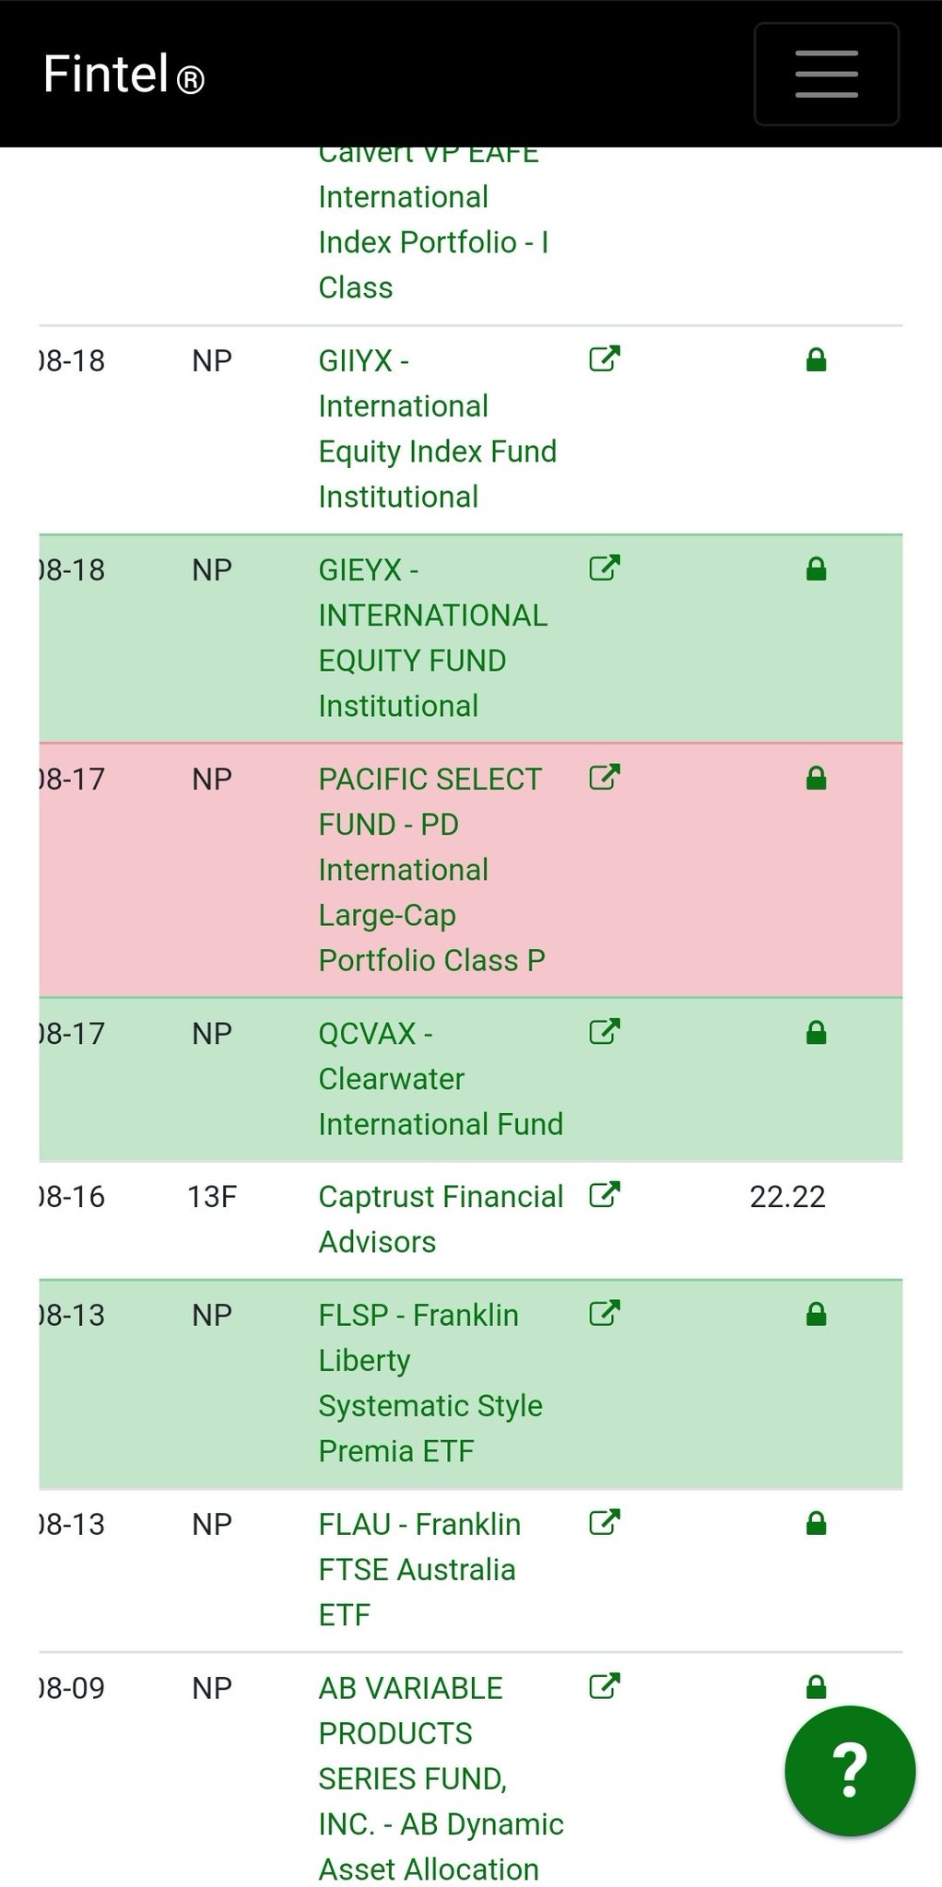Screen dimensions: 942x1887
Task: Open external link for Captrust Financial Advisors
Action: [604, 1194]
